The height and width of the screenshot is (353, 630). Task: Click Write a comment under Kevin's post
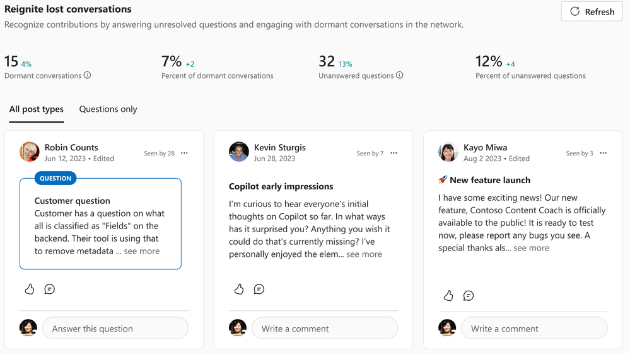pyautogui.click(x=325, y=328)
